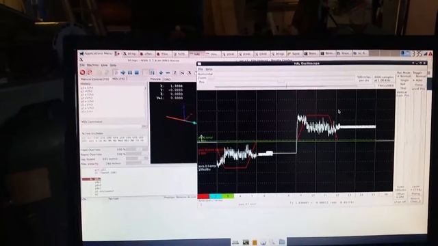Viewport: 438px width, 246px height.
Task: Click the AXIS stop program square icon
Action: 137,73
